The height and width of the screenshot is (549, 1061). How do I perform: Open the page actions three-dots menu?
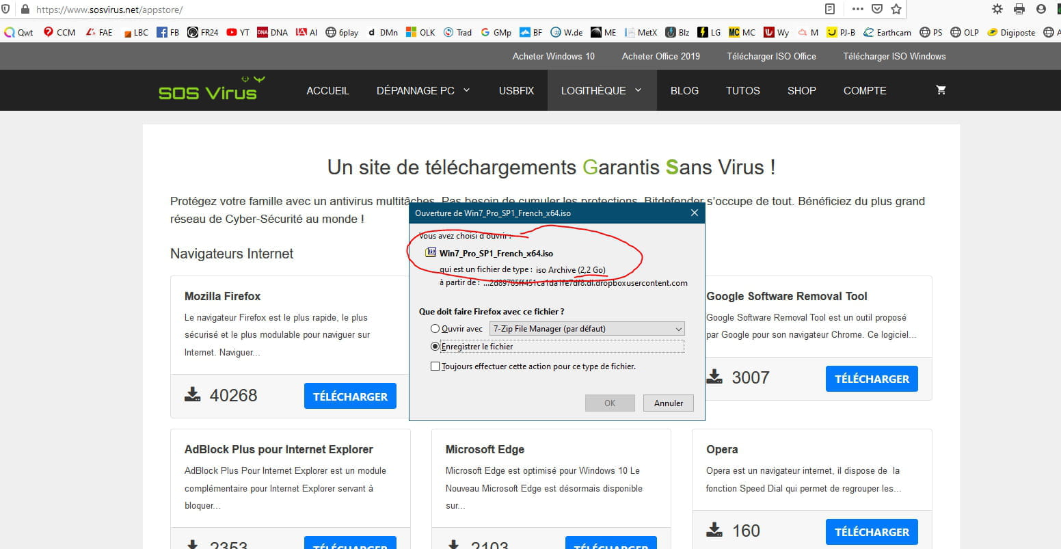pos(857,9)
